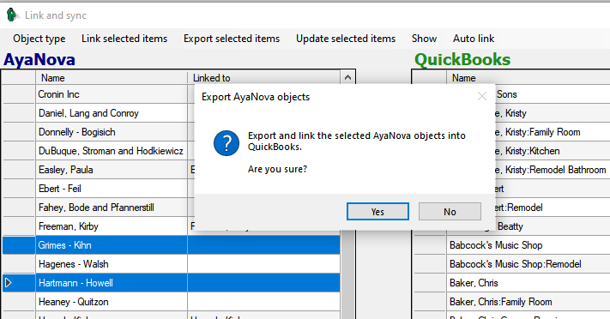Click the Link and sync app icon
610x319 pixels.
[12, 15]
